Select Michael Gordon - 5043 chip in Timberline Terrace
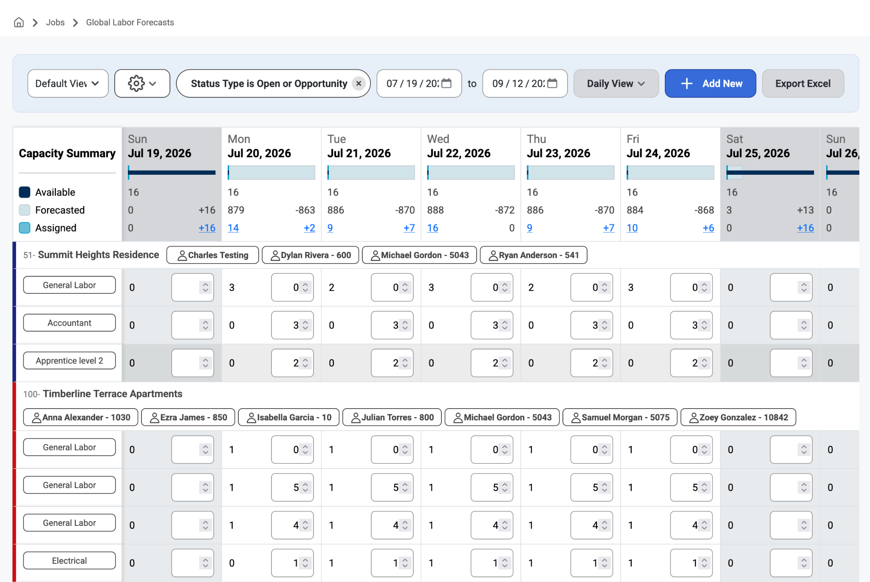870x582 pixels. pos(502,417)
